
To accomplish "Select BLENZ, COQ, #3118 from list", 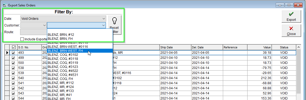I will point(80,59).
